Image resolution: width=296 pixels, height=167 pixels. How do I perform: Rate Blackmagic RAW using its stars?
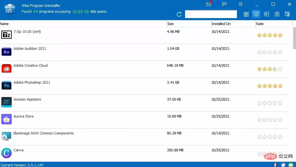point(270,137)
